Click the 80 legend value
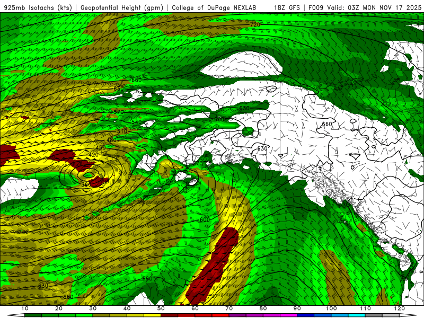This screenshot has height=318, width=424. 263,308
